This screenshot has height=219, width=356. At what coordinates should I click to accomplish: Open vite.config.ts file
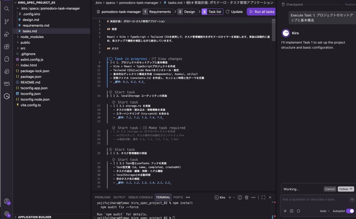[x=31, y=105]
